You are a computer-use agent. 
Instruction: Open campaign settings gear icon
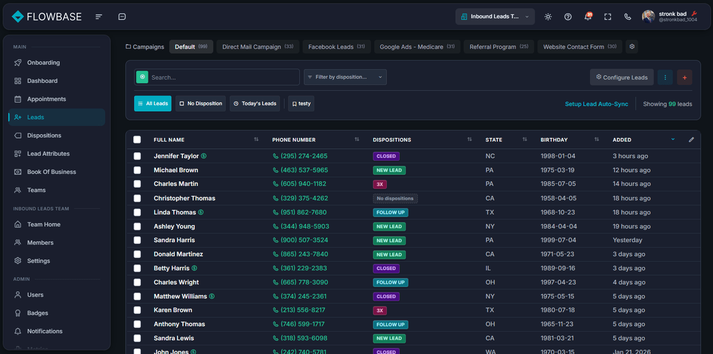(x=632, y=47)
